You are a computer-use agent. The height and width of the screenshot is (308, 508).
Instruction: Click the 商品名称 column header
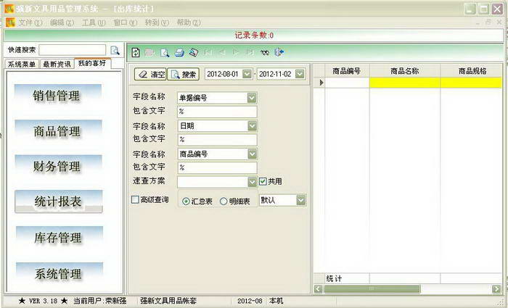click(405, 71)
